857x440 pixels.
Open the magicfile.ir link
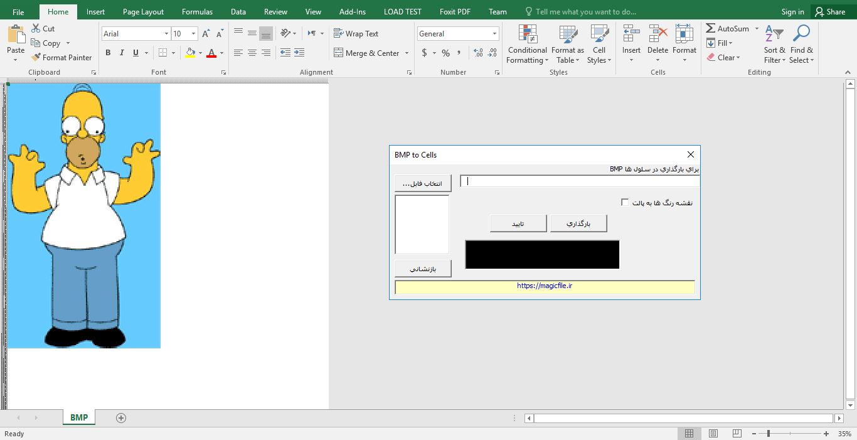click(545, 286)
